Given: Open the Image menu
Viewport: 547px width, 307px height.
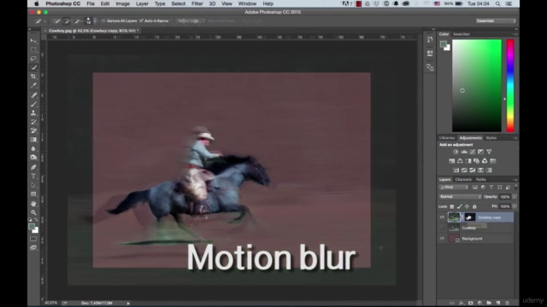Looking at the screenshot, I should point(123,3).
